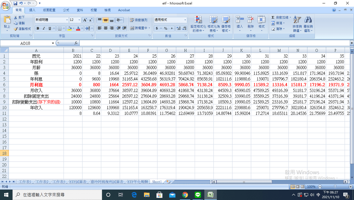This screenshot has width=354, height=200.
Task: Switch to Page Layout view in status bar
Action: (x=298, y=187)
